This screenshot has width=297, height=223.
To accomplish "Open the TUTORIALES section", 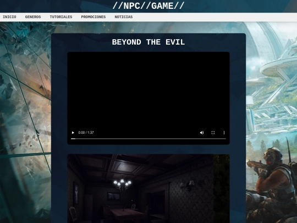I will 61,17.
